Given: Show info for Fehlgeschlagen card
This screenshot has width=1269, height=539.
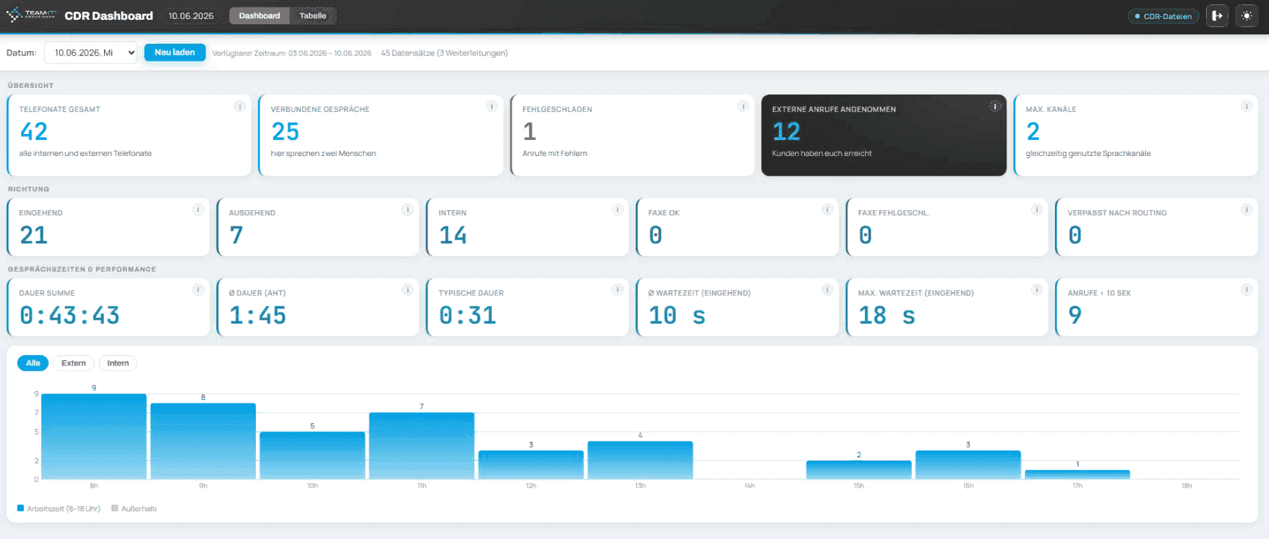Looking at the screenshot, I should (x=743, y=106).
